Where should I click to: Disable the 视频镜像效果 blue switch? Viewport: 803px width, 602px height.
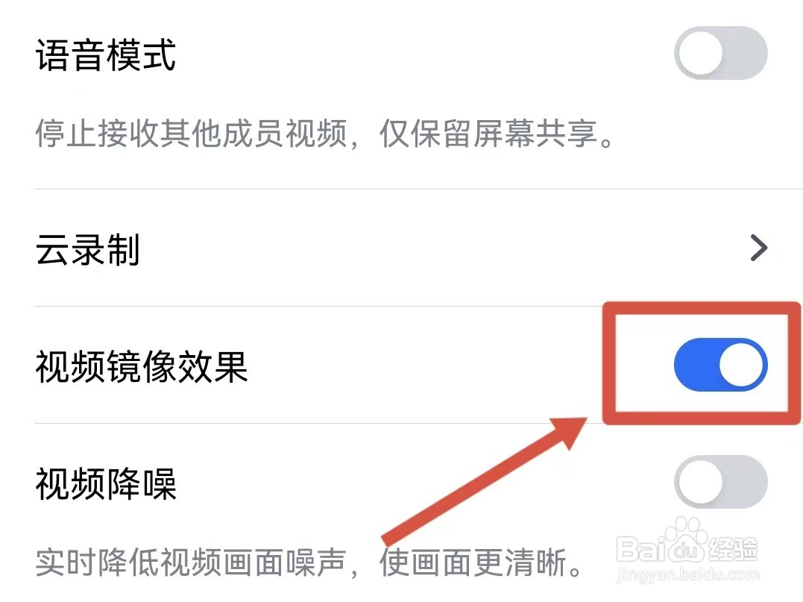[x=720, y=365]
